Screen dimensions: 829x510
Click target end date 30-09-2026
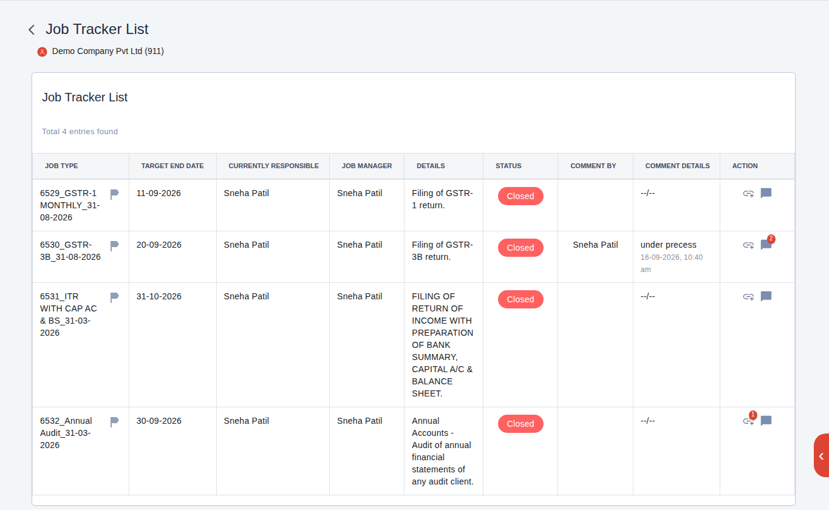pyautogui.click(x=159, y=421)
